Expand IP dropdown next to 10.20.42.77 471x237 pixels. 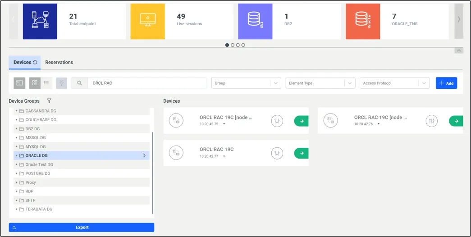coord(224,156)
